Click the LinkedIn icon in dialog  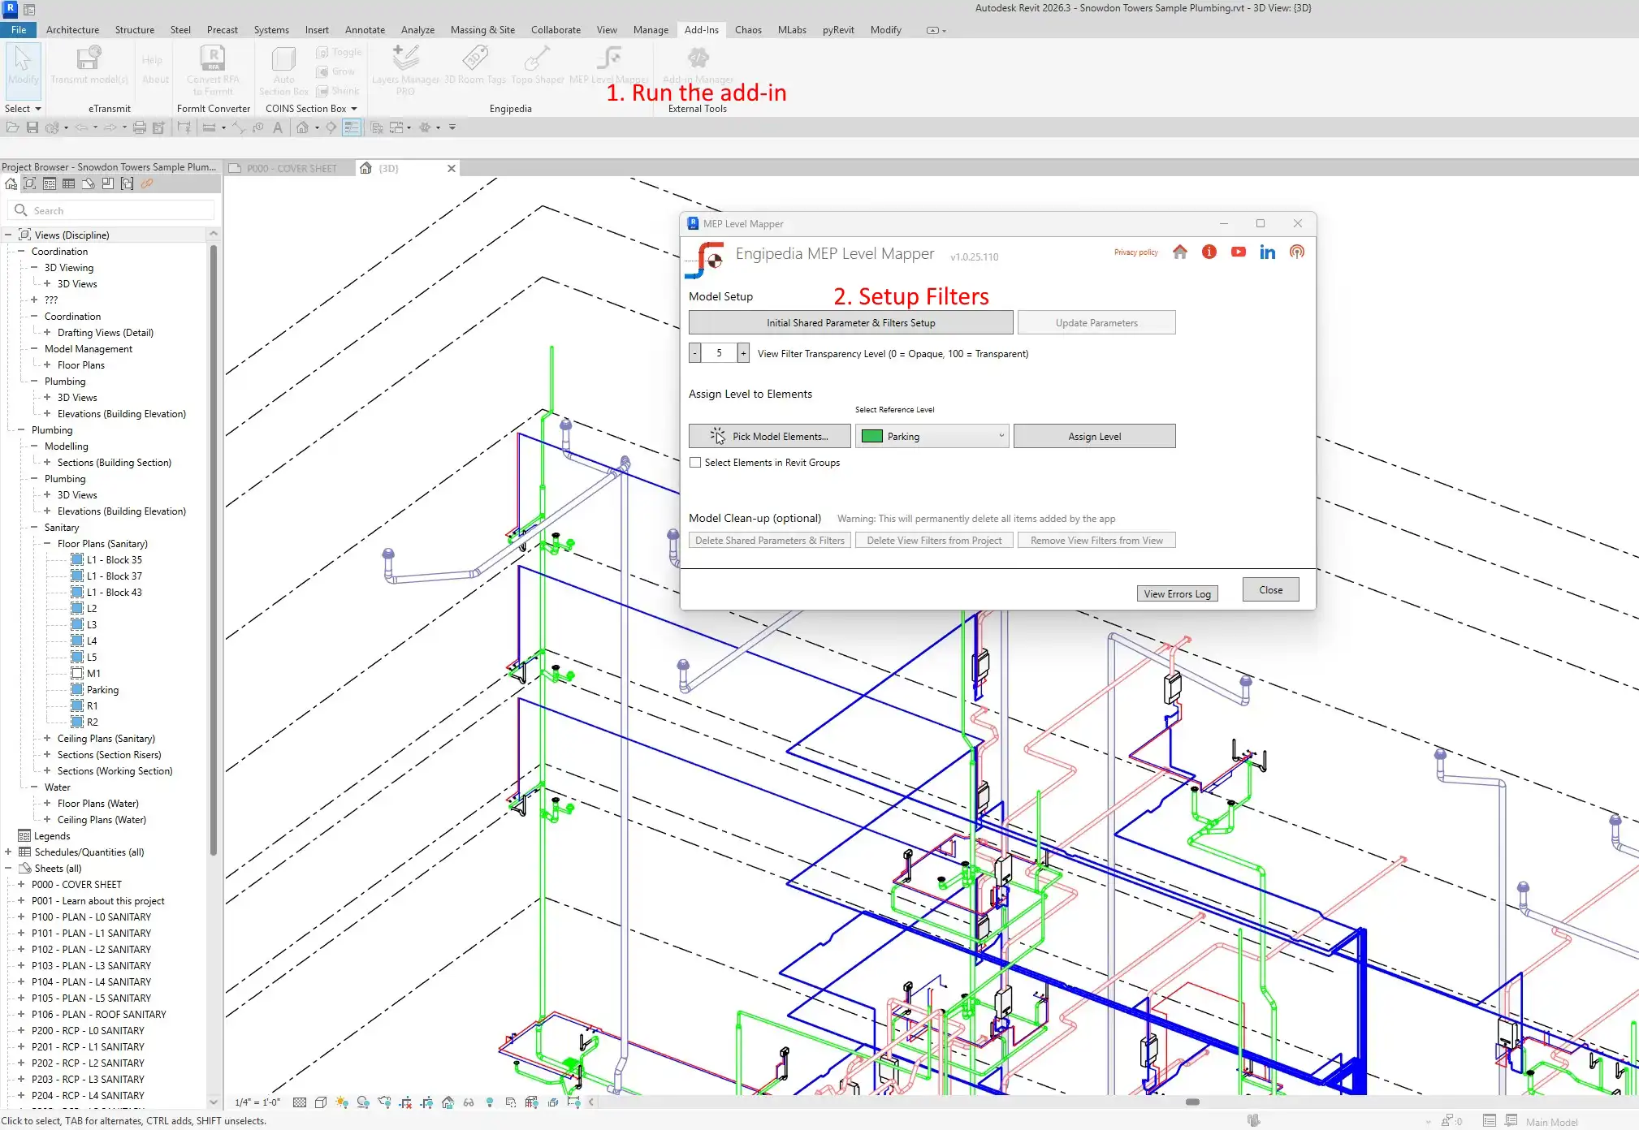point(1267,252)
